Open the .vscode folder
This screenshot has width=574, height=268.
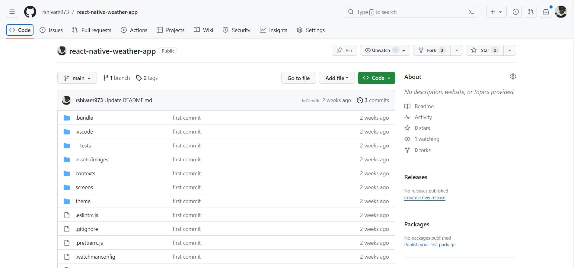coord(84,132)
